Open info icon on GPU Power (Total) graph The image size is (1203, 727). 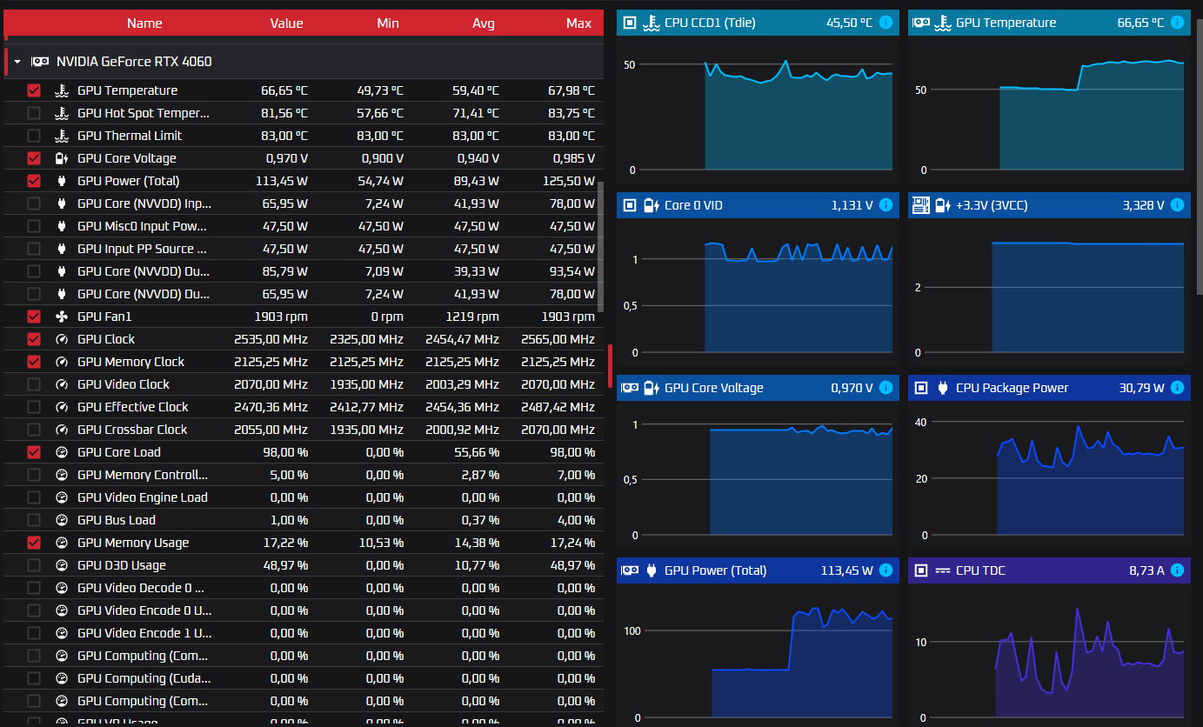pos(886,570)
